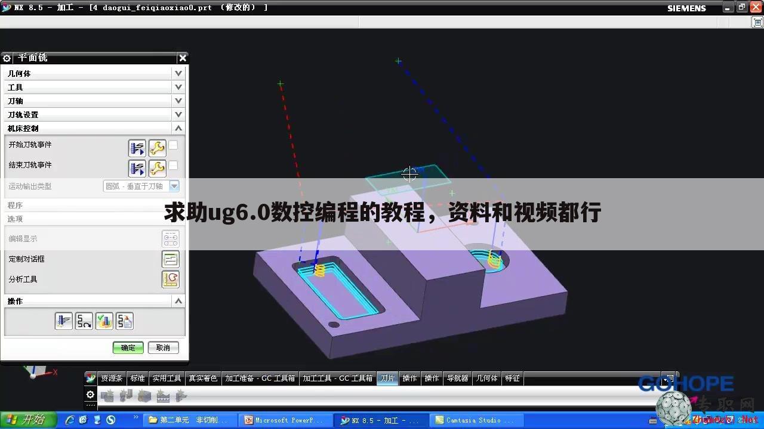The height and width of the screenshot is (429, 764).
Task: Click the generate toolpath icon in 操作 section
Action: point(64,321)
